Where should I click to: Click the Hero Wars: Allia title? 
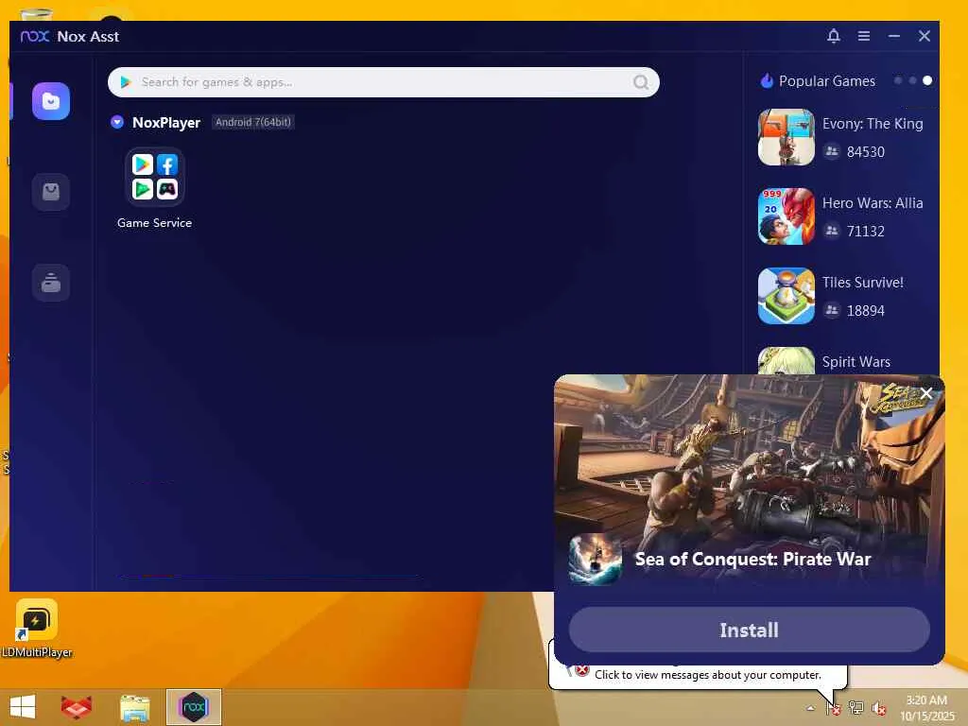[873, 203]
